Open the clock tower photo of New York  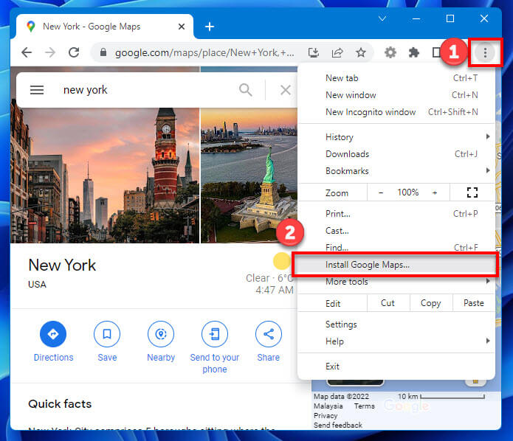105,176
